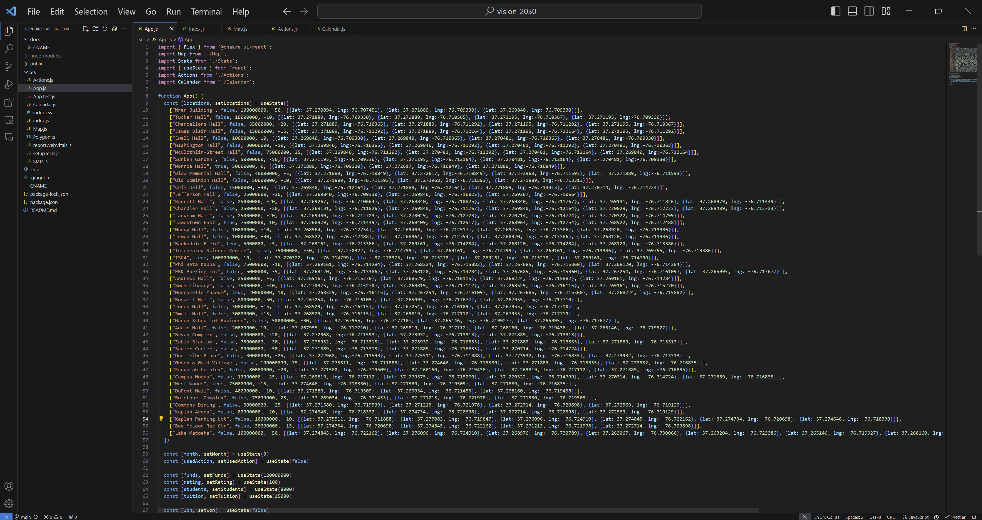The height and width of the screenshot is (520, 982).
Task: Toggle the primary side bar layout button
Action: [835, 11]
